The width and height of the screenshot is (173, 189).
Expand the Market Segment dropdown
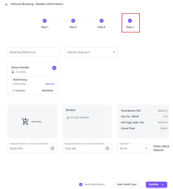(114, 52)
